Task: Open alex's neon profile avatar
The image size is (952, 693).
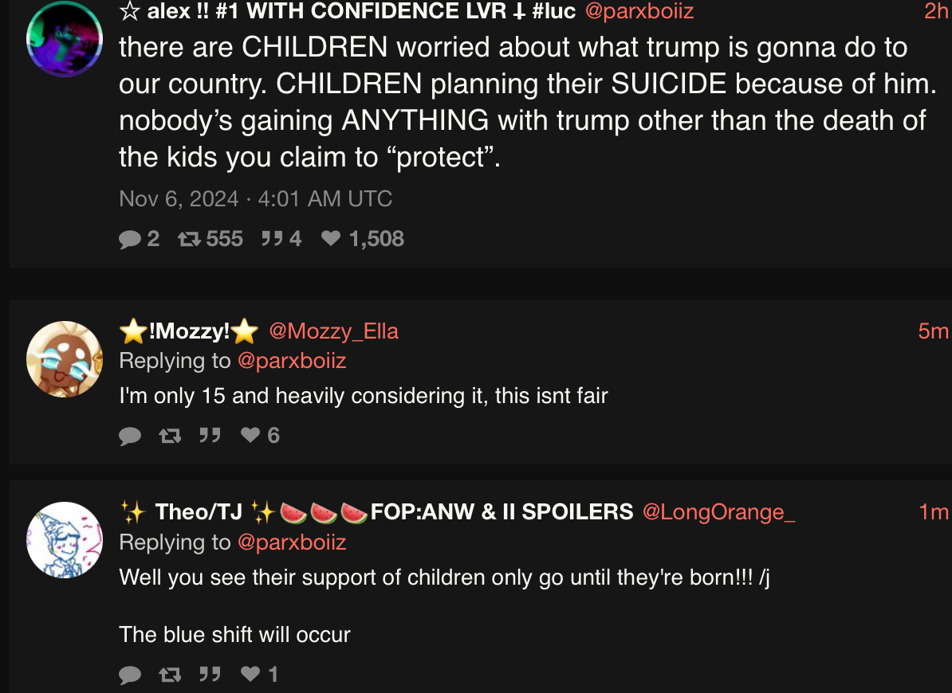Action: pyautogui.click(x=65, y=39)
